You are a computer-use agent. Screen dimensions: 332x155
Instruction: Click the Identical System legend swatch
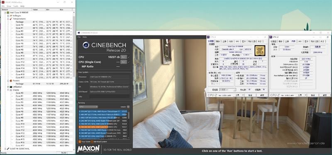click(x=92, y=142)
